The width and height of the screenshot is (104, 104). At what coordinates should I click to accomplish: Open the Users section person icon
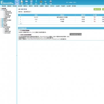(x=36, y=2)
